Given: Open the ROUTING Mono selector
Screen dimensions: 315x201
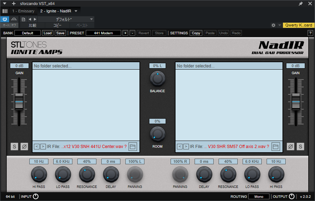Looking at the screenshot, I should [259, 196].
